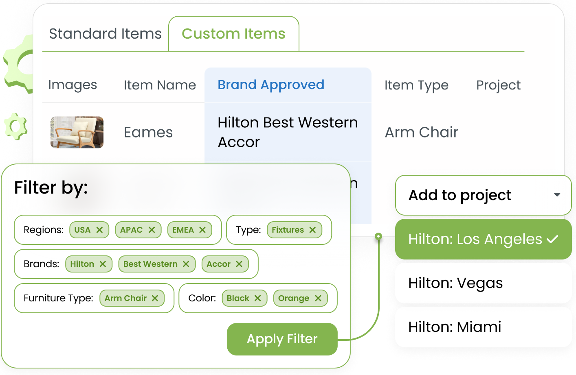This screenshot has height=375, width=576.
Task: Remove the Accor brand filter tag
Action: pos(239,264)
